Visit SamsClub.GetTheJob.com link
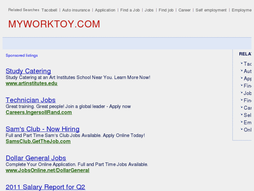 [x=38, y=141]
